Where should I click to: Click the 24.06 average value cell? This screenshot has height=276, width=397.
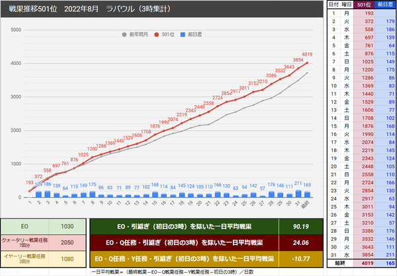(x=301, y=242)
